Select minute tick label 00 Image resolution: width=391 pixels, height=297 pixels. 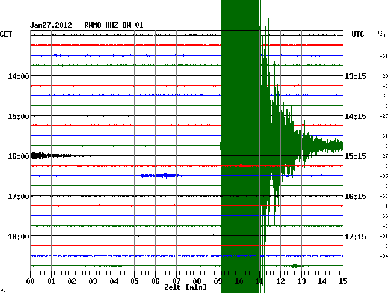31,281
